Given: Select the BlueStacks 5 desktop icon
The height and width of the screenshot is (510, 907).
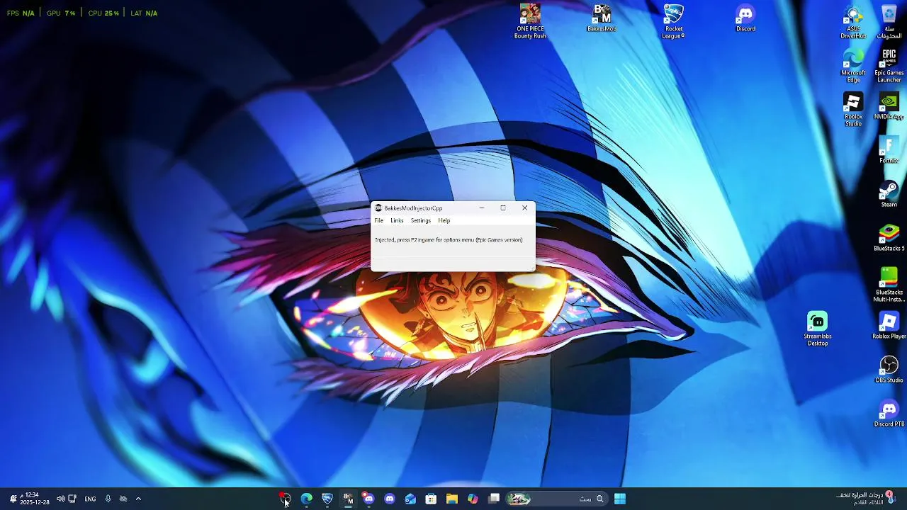Looking at the screenshot, I should tap(889, 239).
